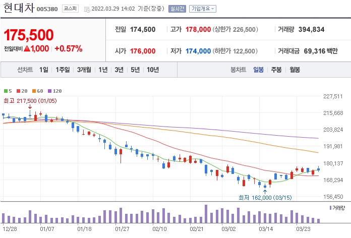
Task: Click the purple 거래량 volume legend marker
Action: click(330, 208)
